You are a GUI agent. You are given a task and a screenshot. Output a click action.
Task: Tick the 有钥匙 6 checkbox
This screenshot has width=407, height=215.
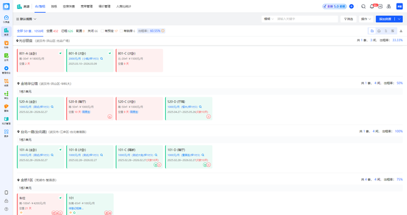tap(121, 31)
